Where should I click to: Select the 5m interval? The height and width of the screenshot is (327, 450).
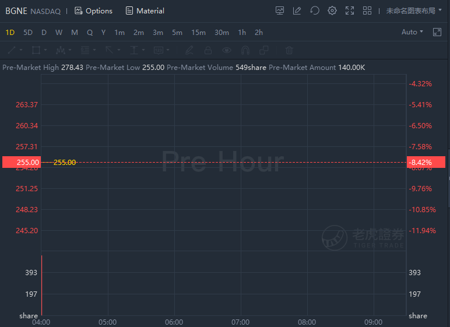177,33
